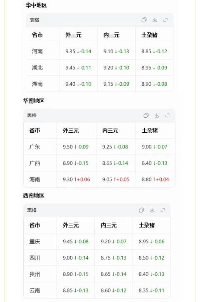
Task: Select 湖北 外三元 price 9.45
Action: pyautogui.click(x=70, y=68)
